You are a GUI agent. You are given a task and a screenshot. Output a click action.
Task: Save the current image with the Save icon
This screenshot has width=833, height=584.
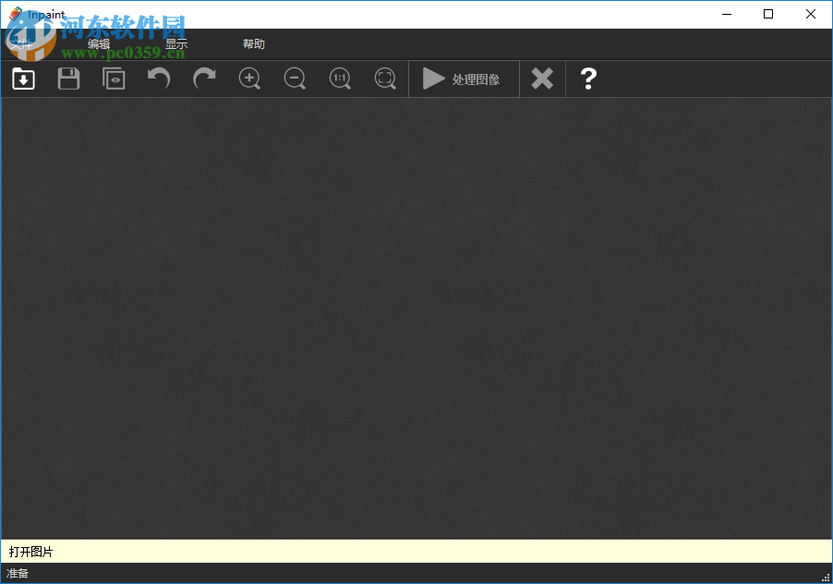click(68, 79)
